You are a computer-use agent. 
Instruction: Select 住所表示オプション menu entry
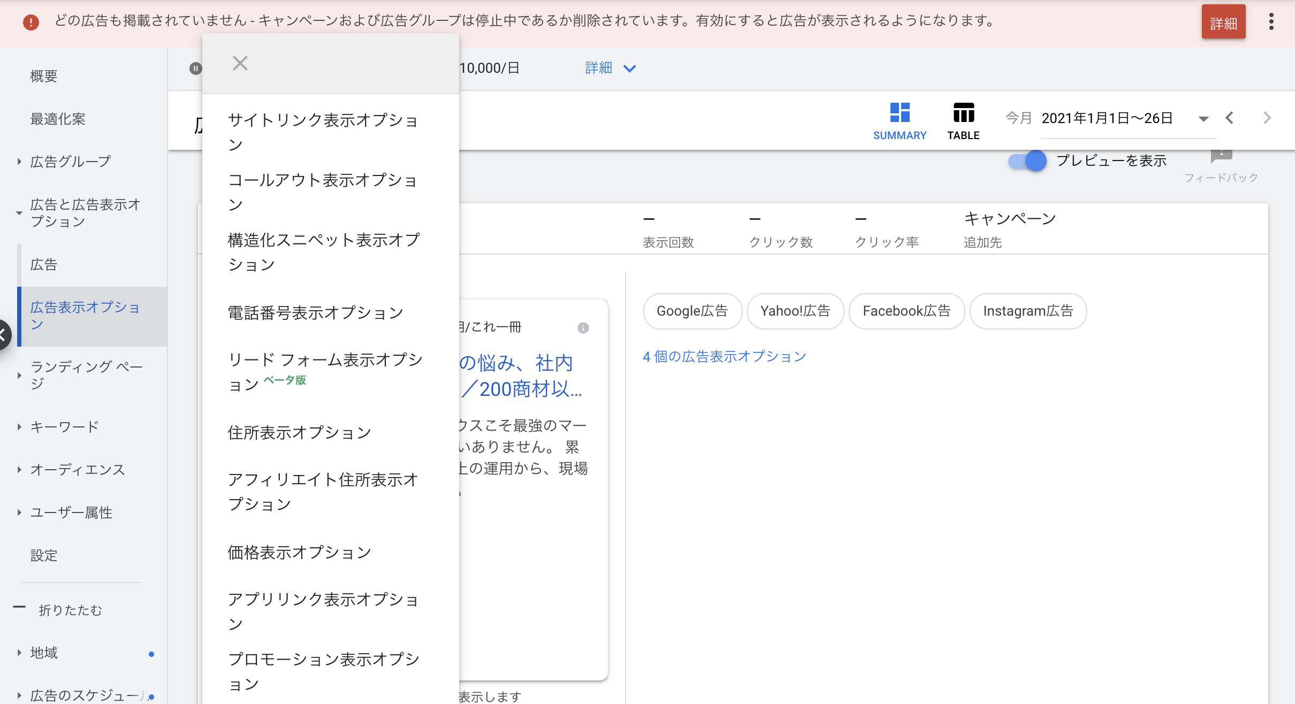[x=299, y=433]
